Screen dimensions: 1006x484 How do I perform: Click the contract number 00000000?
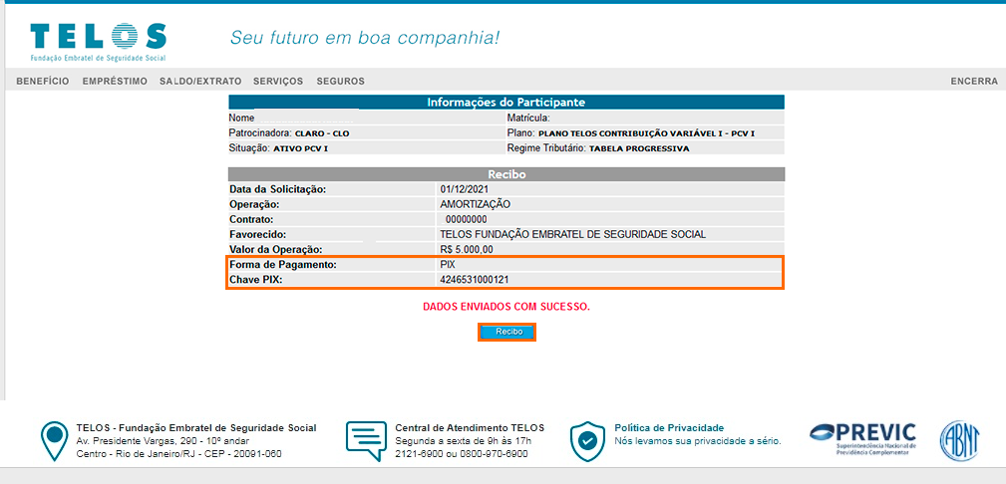click(467, 219)
